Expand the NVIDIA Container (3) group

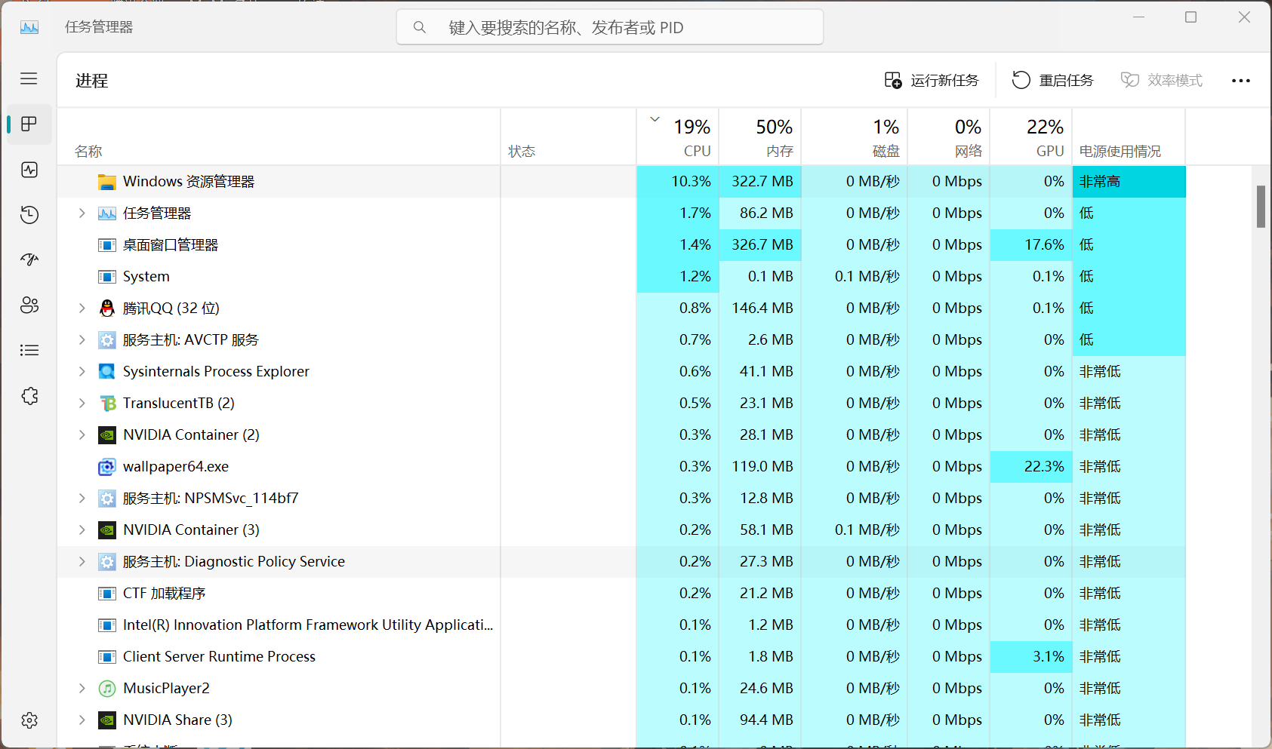[x=82, y=530]
